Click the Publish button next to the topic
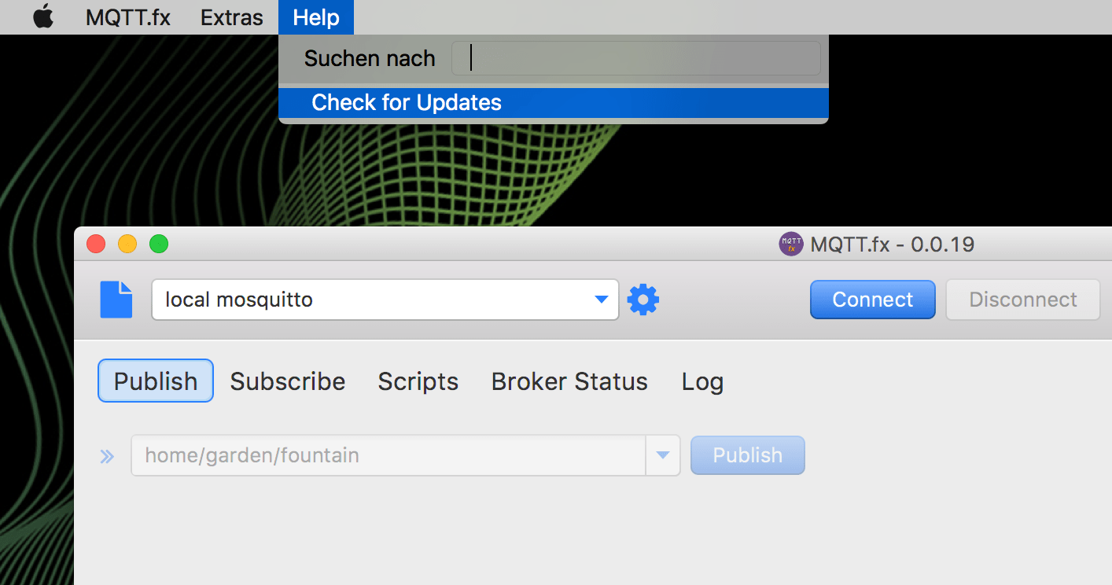This screenshot has width=1112, height=585. click(747, 456)
